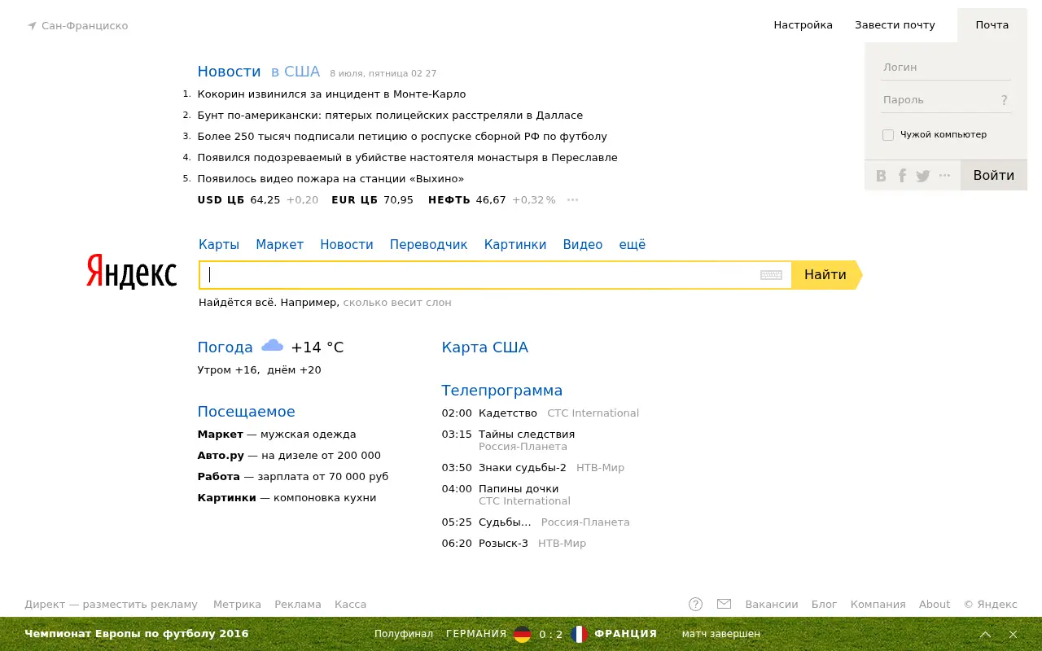Open Карта США link
Screen dimensions: 1042x651
click(484, 347)
